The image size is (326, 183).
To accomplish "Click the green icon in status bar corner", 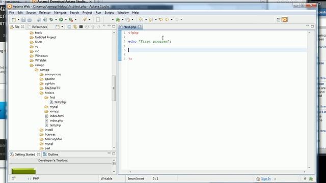I will click(x=311, y=178).
